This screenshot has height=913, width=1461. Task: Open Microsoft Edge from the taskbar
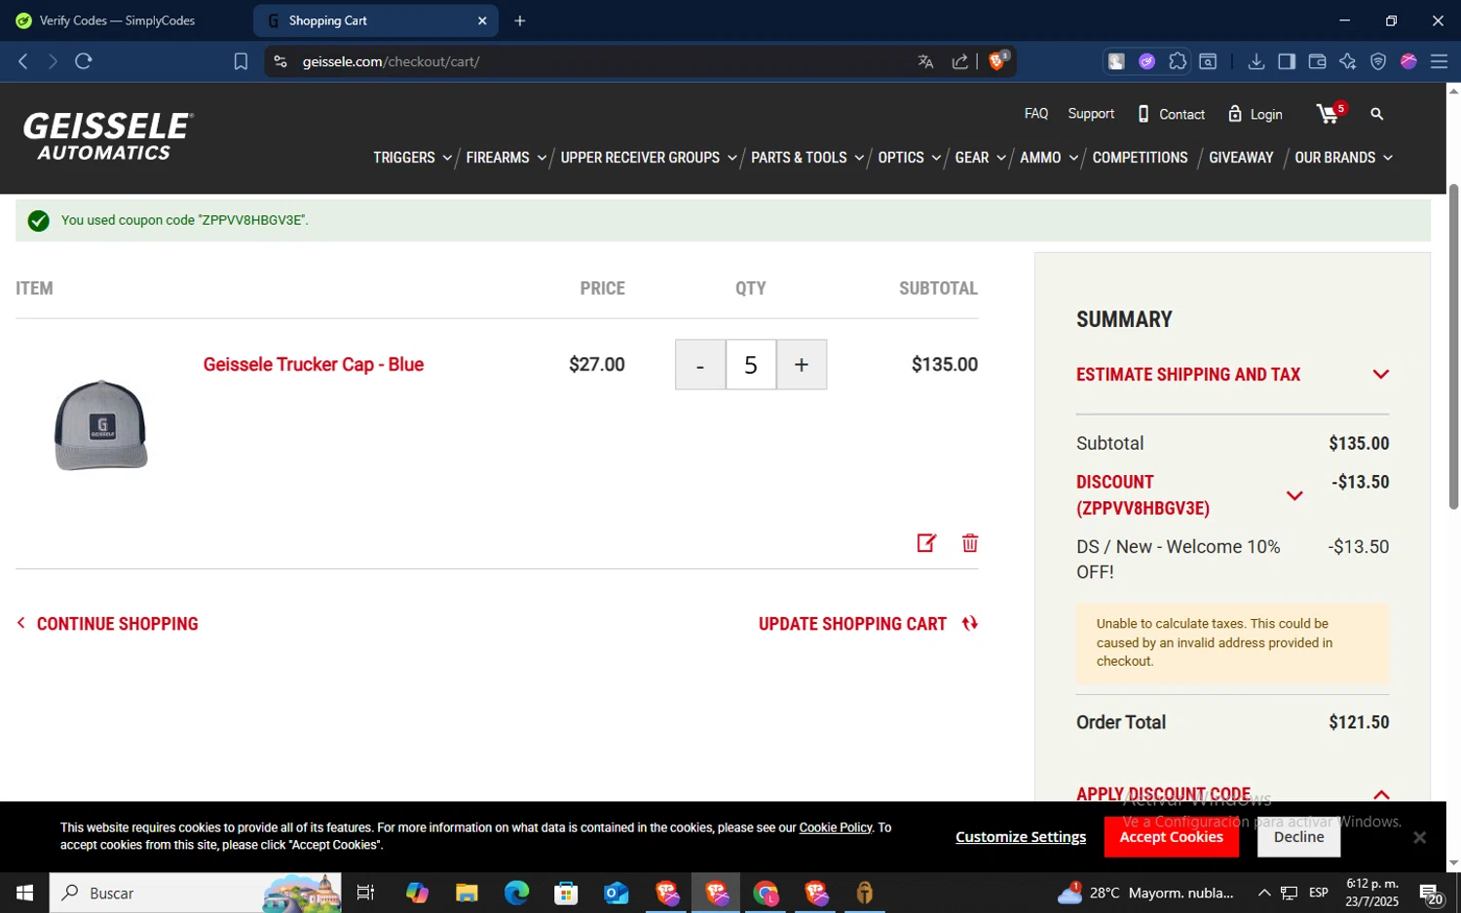click(516, 893)
